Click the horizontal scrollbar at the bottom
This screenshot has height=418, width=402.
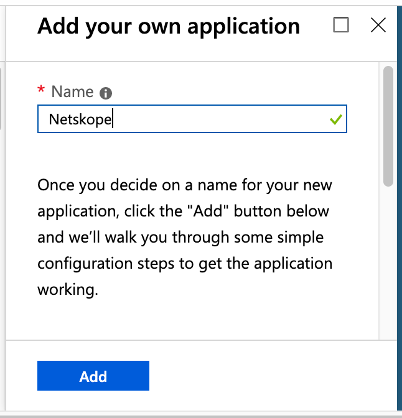201,416
